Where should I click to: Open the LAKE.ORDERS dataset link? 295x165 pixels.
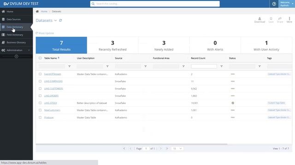tap(51, 96)
